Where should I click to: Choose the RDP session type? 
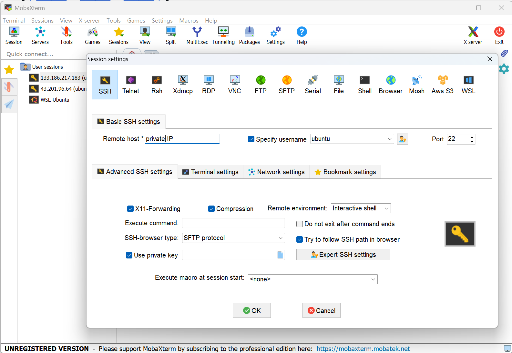coord(209,85)
